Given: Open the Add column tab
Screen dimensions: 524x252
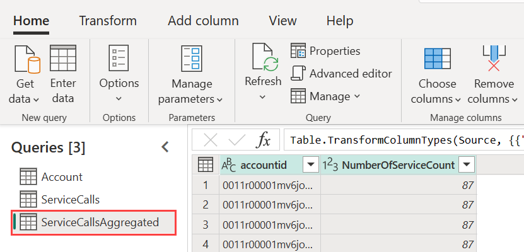Looking at the screenshot, I should click(x=203, y=21).
